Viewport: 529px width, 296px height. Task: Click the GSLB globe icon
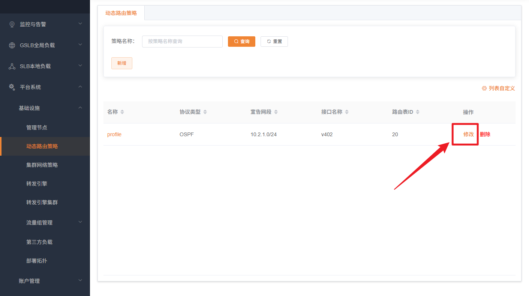[x=12, y=45]
